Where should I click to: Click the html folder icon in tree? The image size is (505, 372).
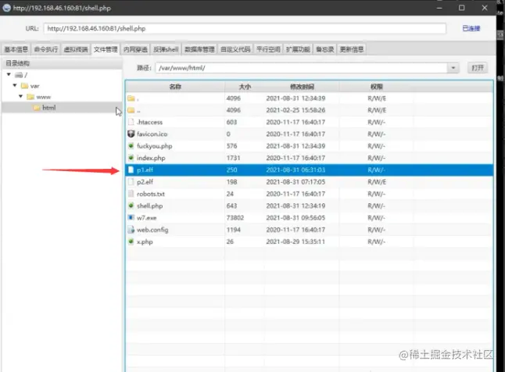click(37, 108)
